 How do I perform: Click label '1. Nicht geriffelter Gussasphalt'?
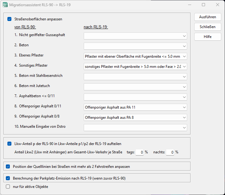40,35
